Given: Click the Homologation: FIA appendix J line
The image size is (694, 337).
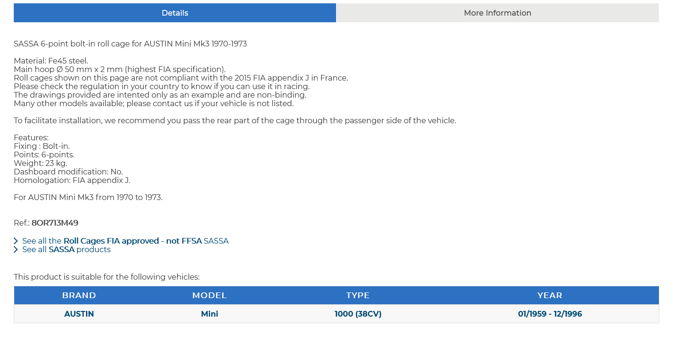Looking at the screenshot, I should pos(72,180).
